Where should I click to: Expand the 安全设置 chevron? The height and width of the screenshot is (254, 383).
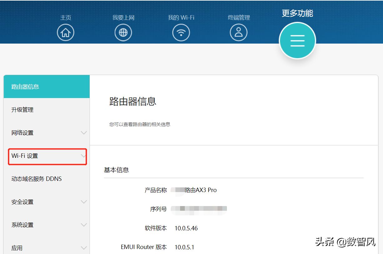coord(84,202)
